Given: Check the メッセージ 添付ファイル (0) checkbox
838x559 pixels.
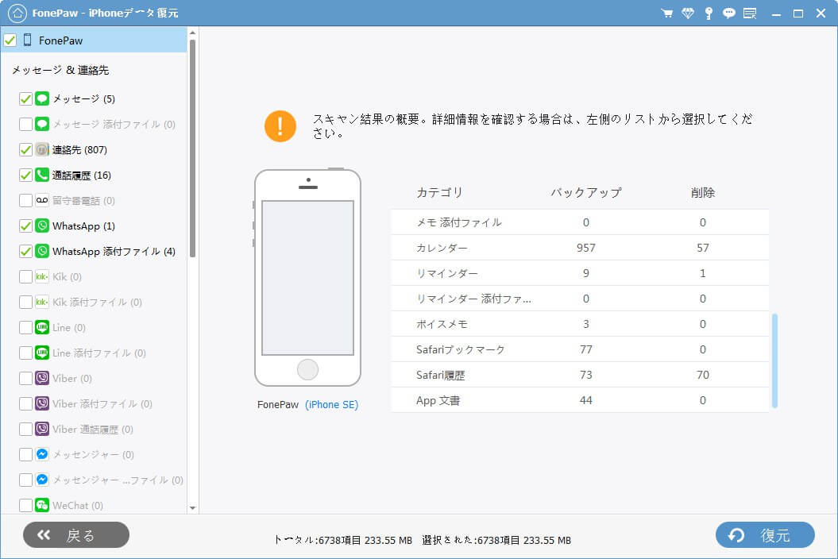Looking at the screenshot, I should tap(25, 124).
